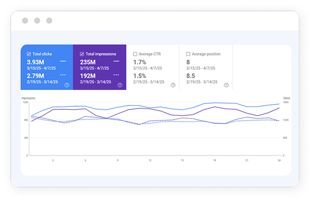
Task: Click the help icon in Total impressions card
Action: [120, 85]
